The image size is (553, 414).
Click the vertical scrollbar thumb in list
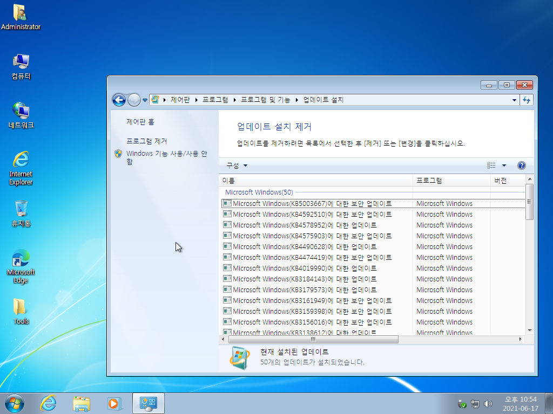click(529, 202)
